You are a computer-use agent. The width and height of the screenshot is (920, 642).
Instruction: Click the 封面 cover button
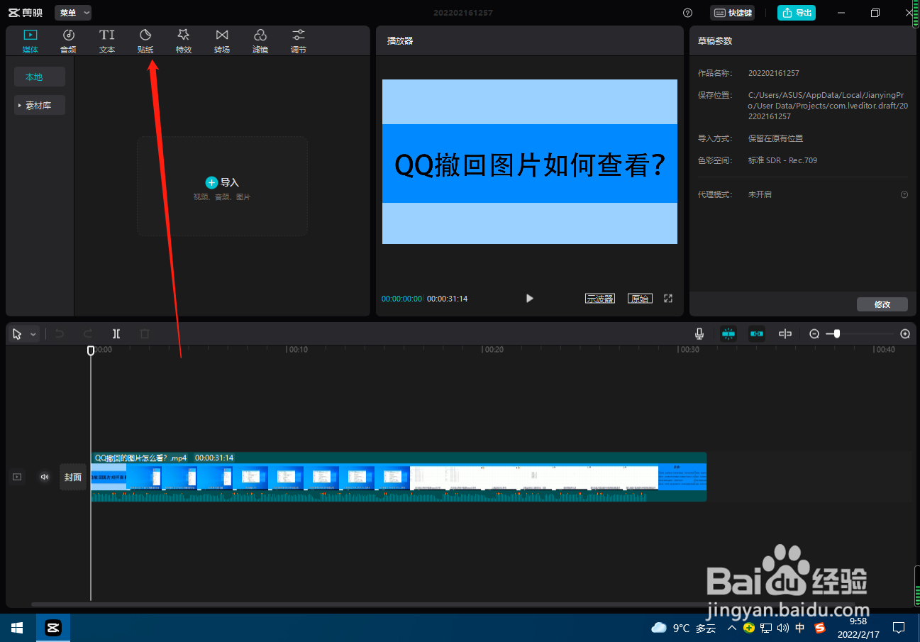[x=73, y=477]
